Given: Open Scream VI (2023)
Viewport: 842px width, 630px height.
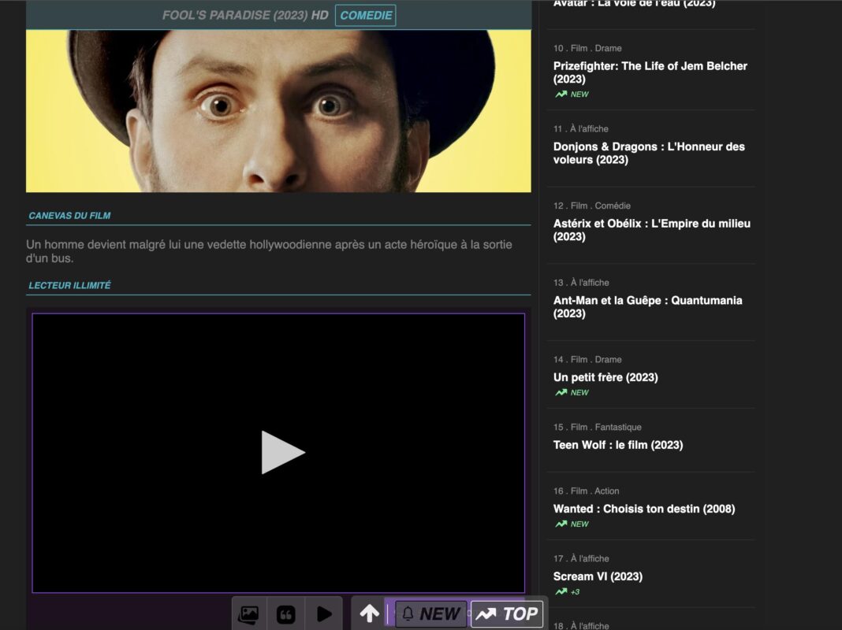Looking at the screenshot, I should pos(598,576).
